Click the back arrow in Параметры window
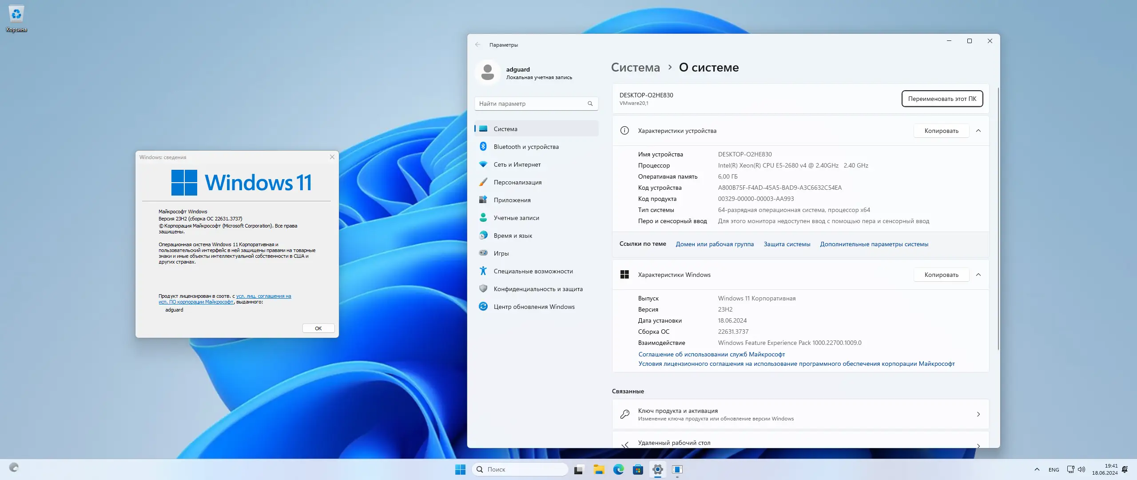Image resolution: width=1137 pixels, height=480 pixels. (477, 44)
